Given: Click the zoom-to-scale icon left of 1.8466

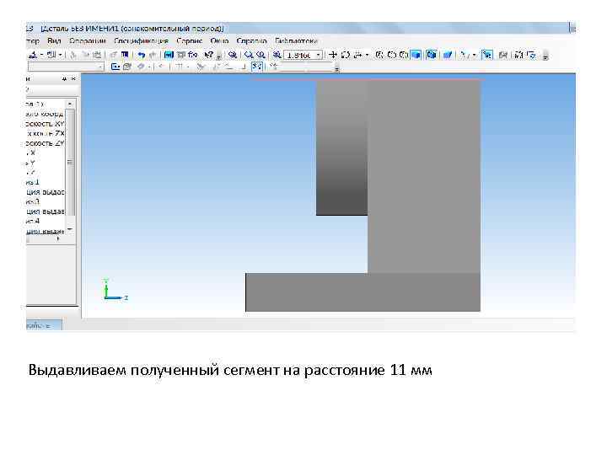Looking at the screenshot, I should (277, 55).
